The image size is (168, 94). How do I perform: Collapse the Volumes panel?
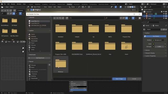[28, 17]
